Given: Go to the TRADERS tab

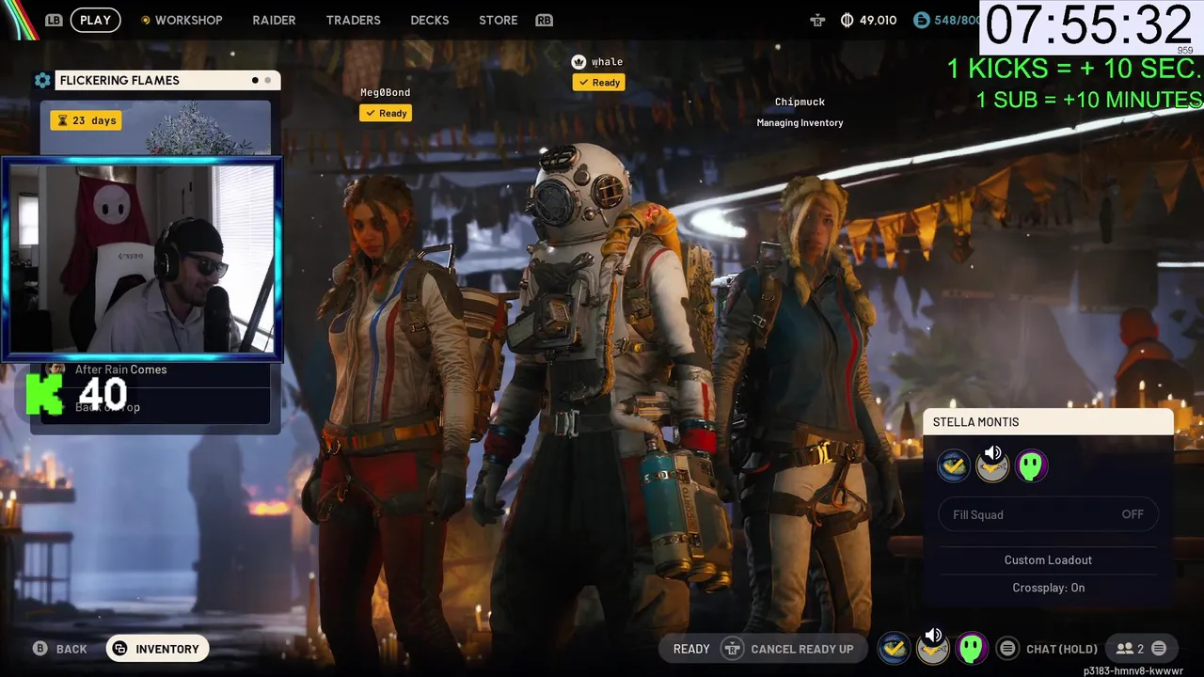Looking at the screenshot, I should click(x=353, y=20).
